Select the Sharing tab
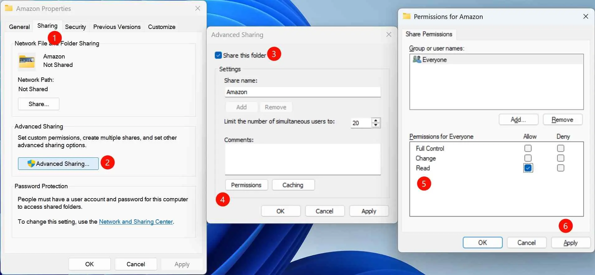The width and height of the screenshot is (595, 275). coord(47,26)
